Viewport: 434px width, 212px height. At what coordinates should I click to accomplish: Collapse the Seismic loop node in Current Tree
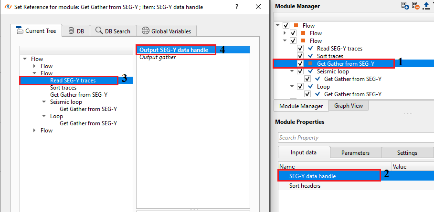point(44,102)
